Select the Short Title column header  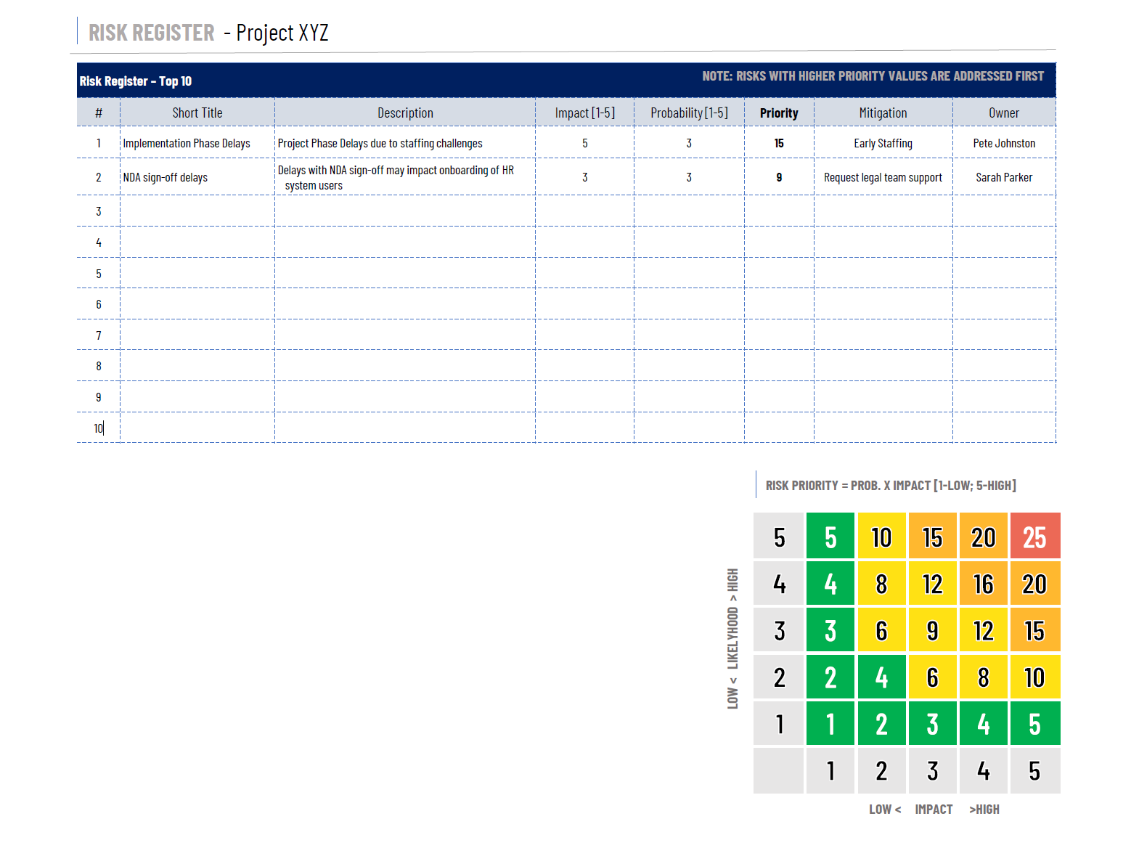197,113
